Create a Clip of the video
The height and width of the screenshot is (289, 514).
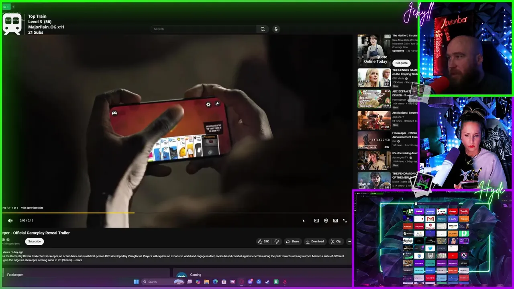(x=336, y=241)
